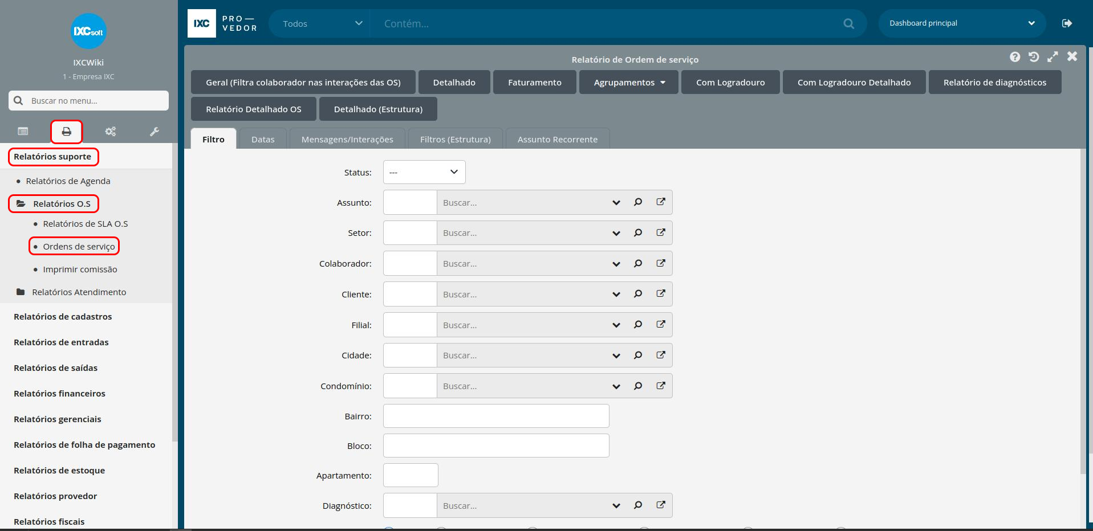1093x531 pixels.
Task: Search Setor with magnifier icon
Action: click(638, 233)
